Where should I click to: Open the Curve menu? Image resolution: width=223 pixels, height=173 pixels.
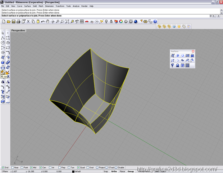tap(20, 6)
